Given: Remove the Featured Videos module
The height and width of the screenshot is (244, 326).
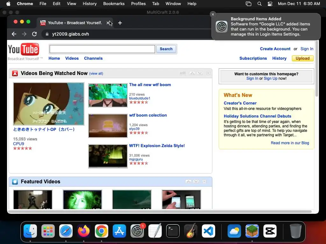Looking at the screenshot, I should coord(204,181).
